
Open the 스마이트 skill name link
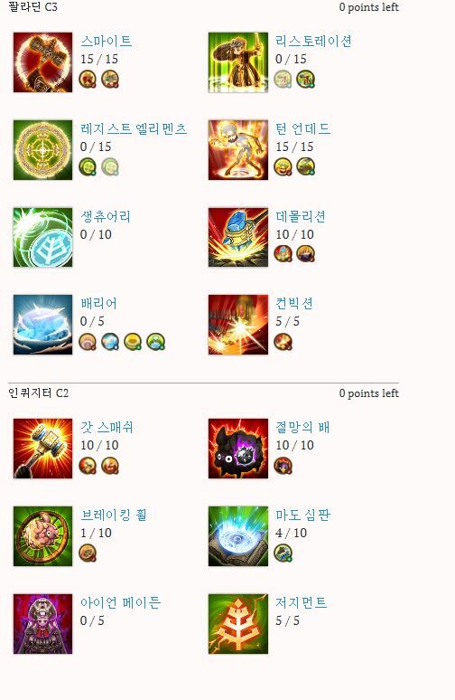tap(106, 41)
